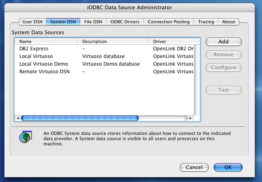The width and height of the screenshot is (262, 182).
Task: Click the blue horizontal scrollbar thumb
Action: (x=80, y=118)
